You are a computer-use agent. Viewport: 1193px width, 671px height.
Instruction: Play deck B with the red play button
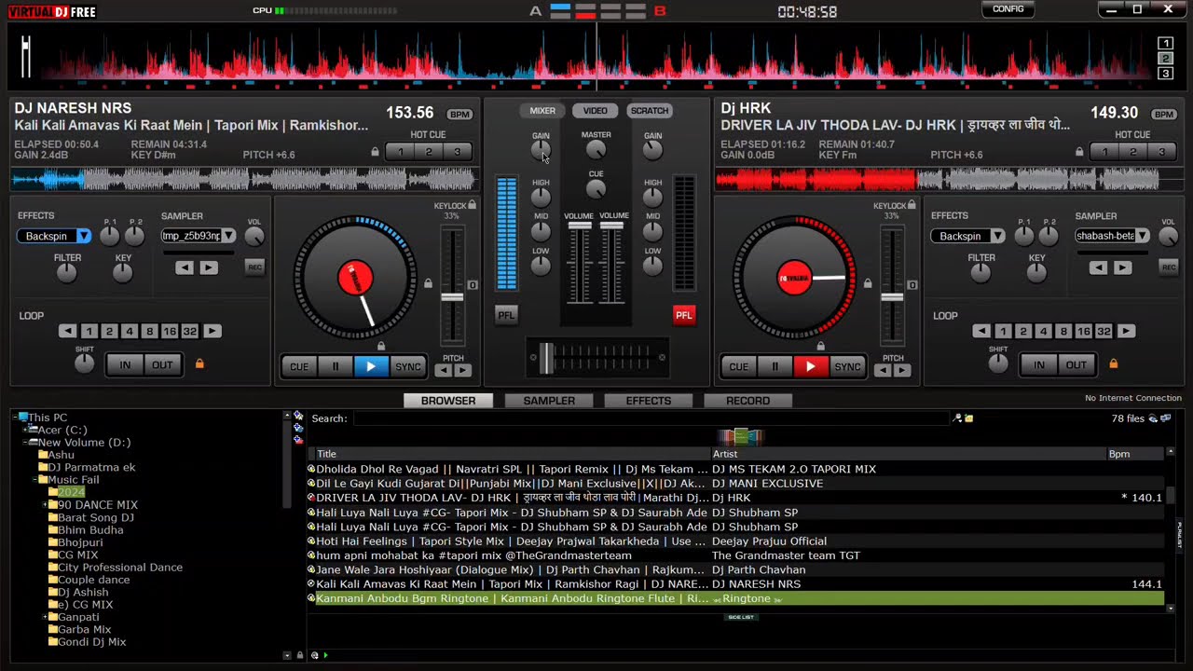[x=811, y=366]
